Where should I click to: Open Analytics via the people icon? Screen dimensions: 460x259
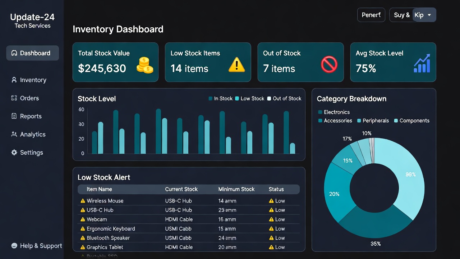(x=14, y=134)
